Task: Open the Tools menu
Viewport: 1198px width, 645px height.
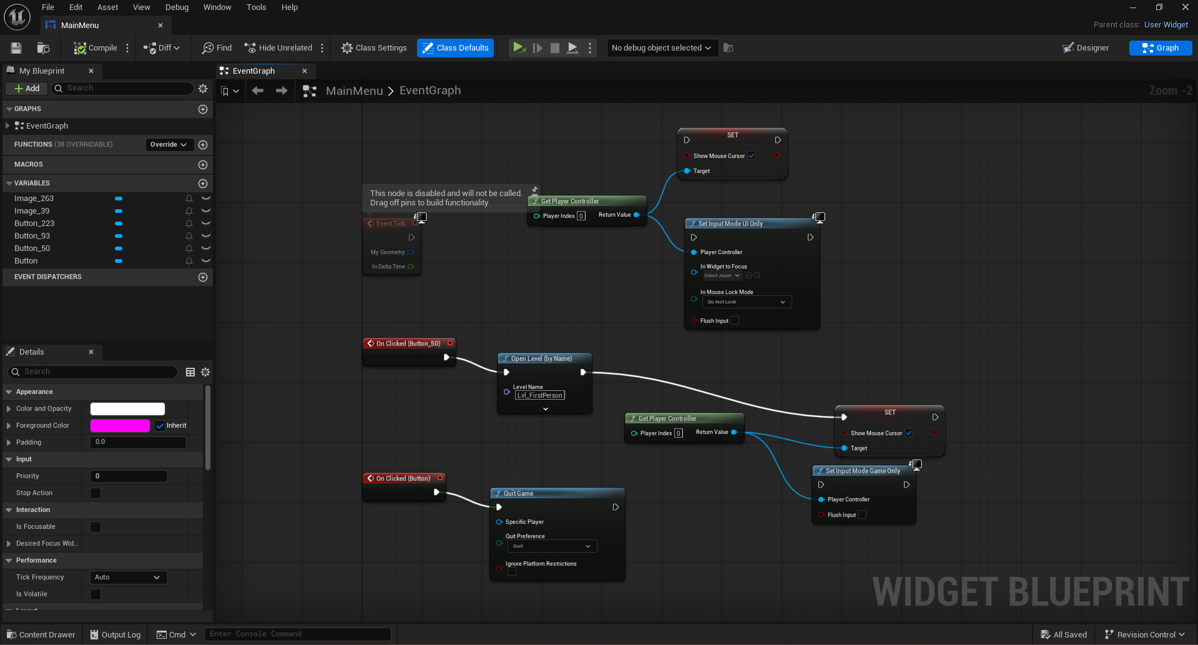Action: coord(256,7)
